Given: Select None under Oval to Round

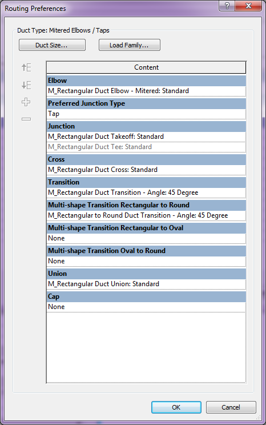Looking at the screenshot, I should point(146,261).
